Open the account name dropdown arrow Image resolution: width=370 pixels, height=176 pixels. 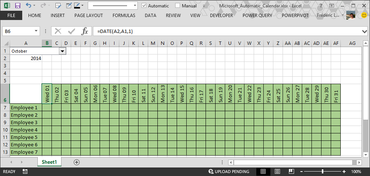coord(343,16)
